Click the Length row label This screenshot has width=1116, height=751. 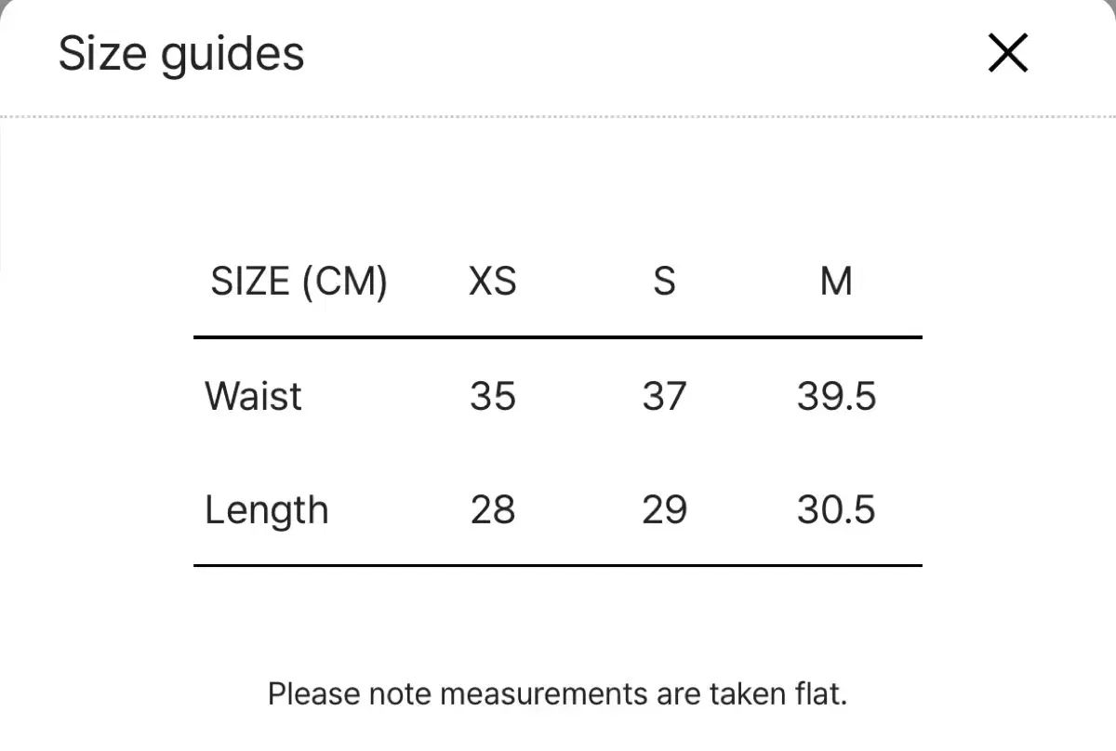pos(266,510)
